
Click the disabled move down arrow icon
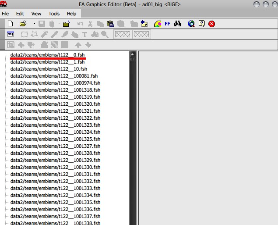coord(88,45)
